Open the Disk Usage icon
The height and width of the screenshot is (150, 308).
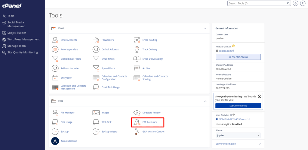[55, 122]
